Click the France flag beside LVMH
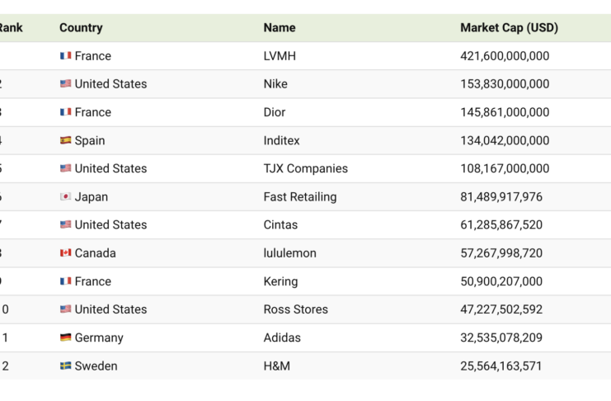The image size is (611, 401). pyautogui.click(x=65, y=56)
